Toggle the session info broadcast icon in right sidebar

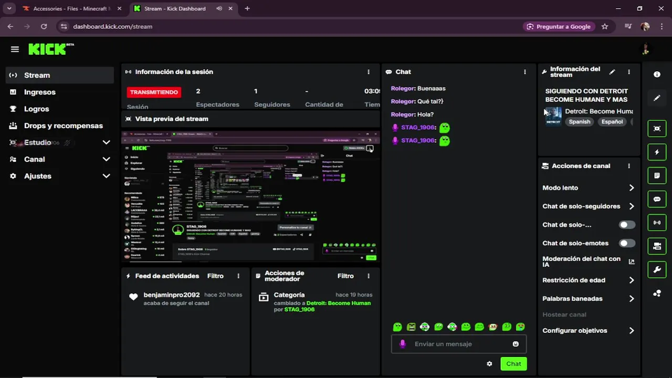click(x=657, y=223)
